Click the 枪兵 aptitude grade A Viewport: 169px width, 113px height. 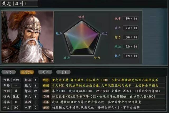pyautogui.click(x=36, y=80)
